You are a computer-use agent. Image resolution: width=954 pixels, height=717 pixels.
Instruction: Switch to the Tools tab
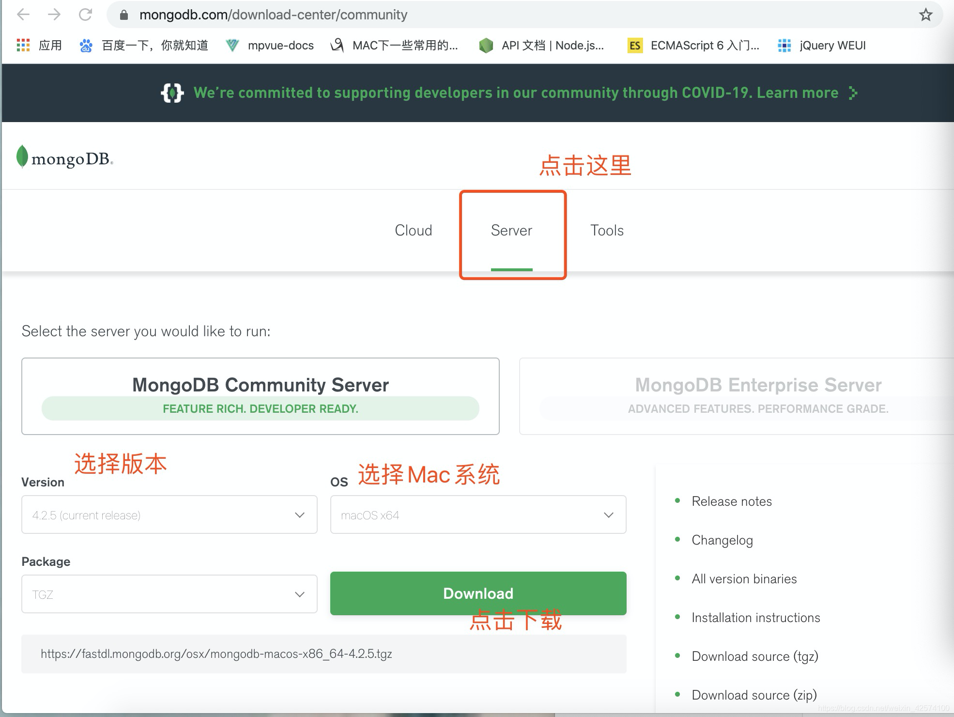(607, 230)
